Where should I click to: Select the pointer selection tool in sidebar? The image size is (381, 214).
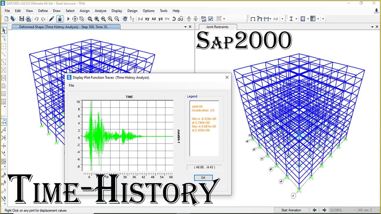tap(4, 30)
